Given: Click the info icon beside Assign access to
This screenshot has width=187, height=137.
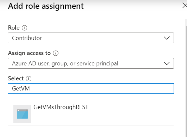Looking at the screenshot, I should [55, 53].
